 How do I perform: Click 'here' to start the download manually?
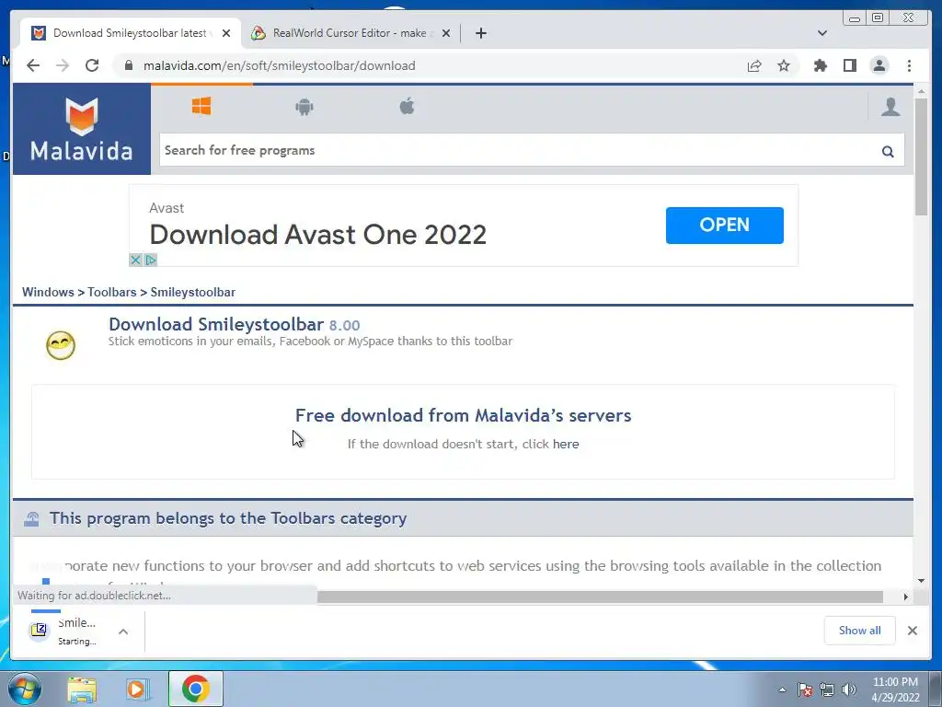point(566,445)
